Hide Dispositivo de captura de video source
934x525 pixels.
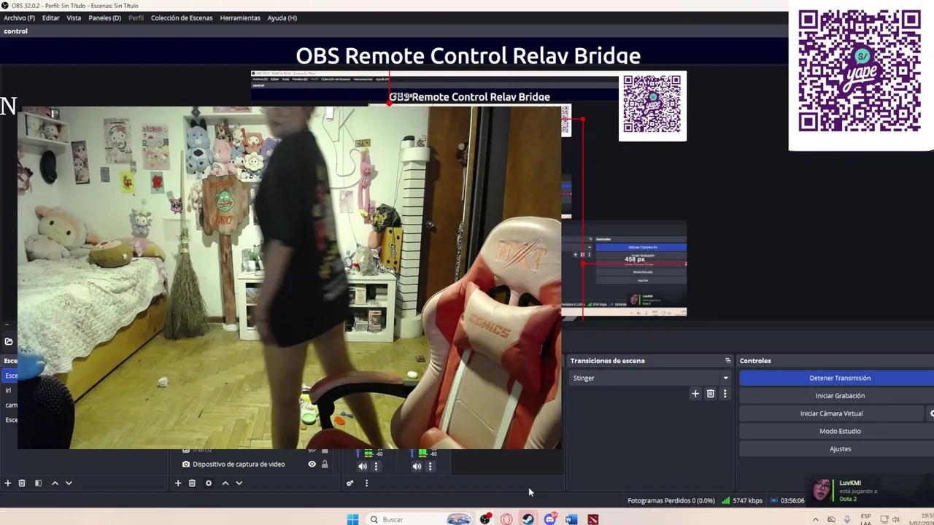[312, 464]
